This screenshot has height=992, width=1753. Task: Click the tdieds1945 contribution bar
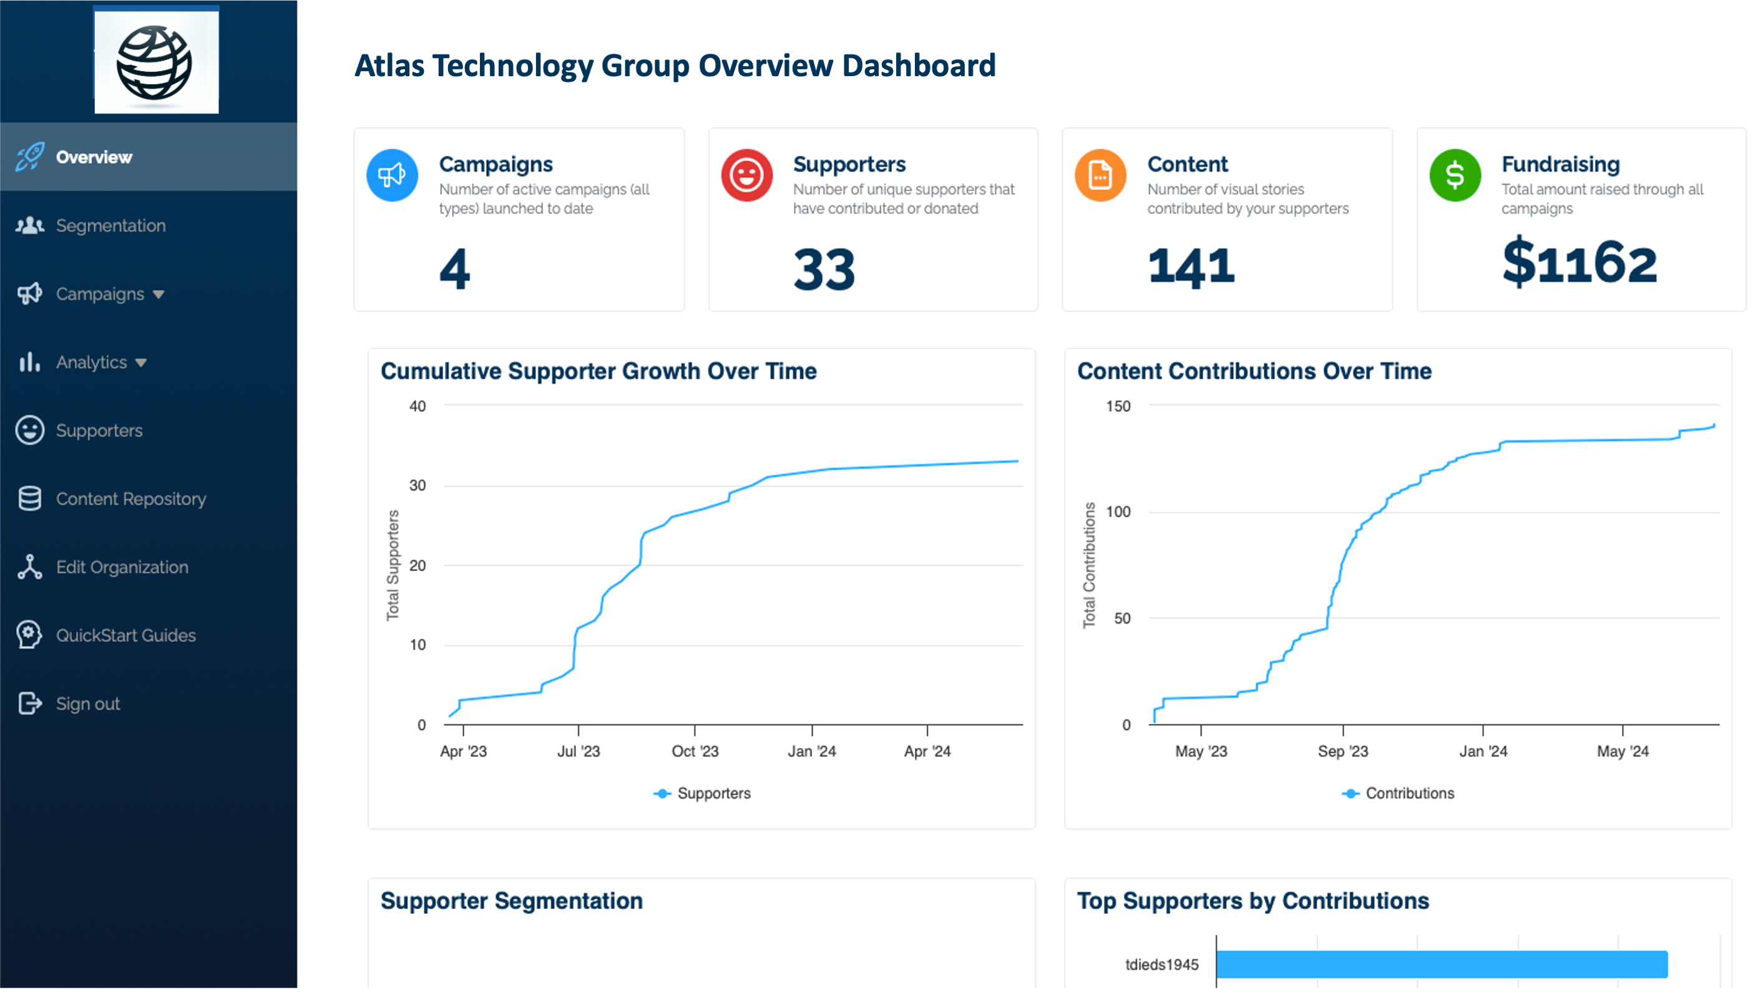(x=1441, y=964)
